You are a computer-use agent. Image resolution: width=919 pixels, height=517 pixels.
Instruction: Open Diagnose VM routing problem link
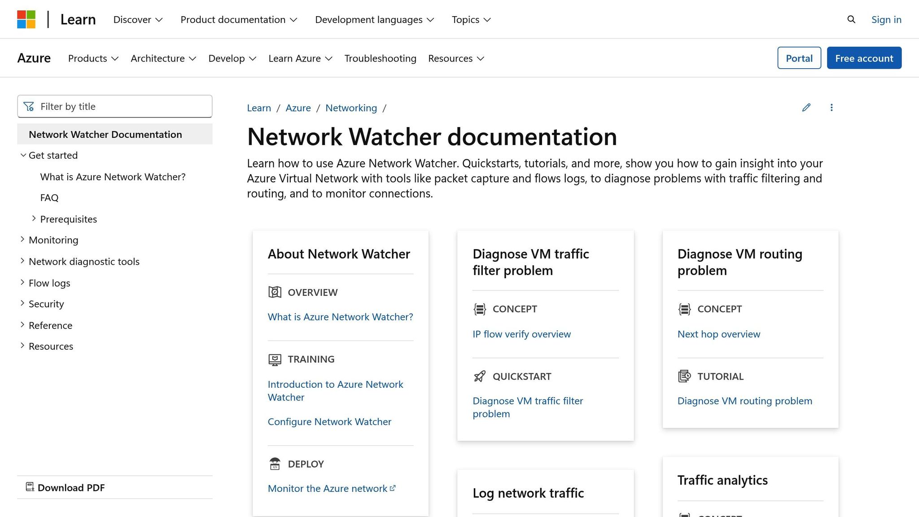(745, 401)
